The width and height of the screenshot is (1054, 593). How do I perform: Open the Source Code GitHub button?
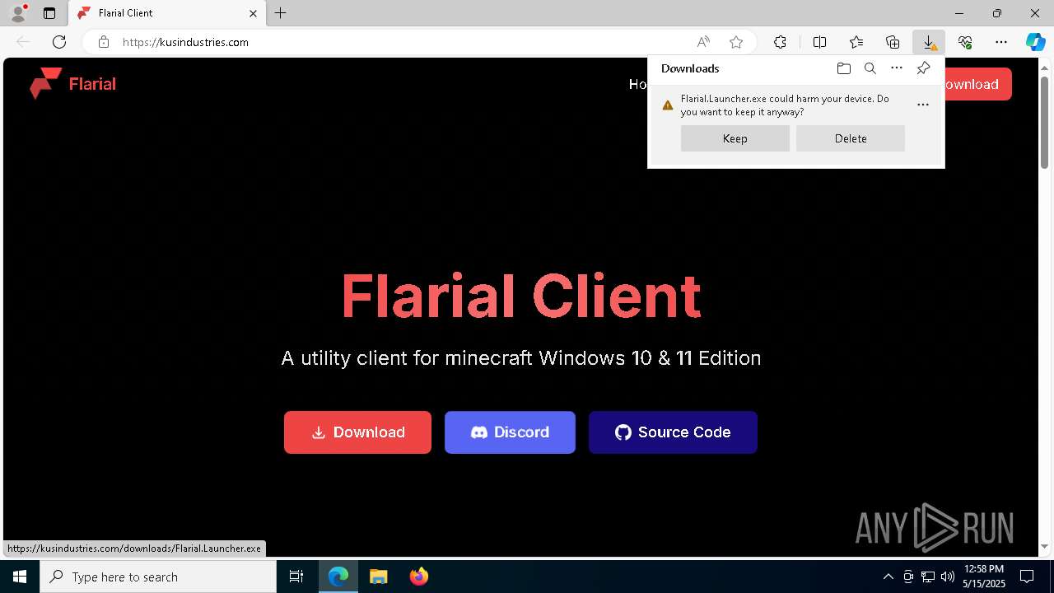point(673,432)
